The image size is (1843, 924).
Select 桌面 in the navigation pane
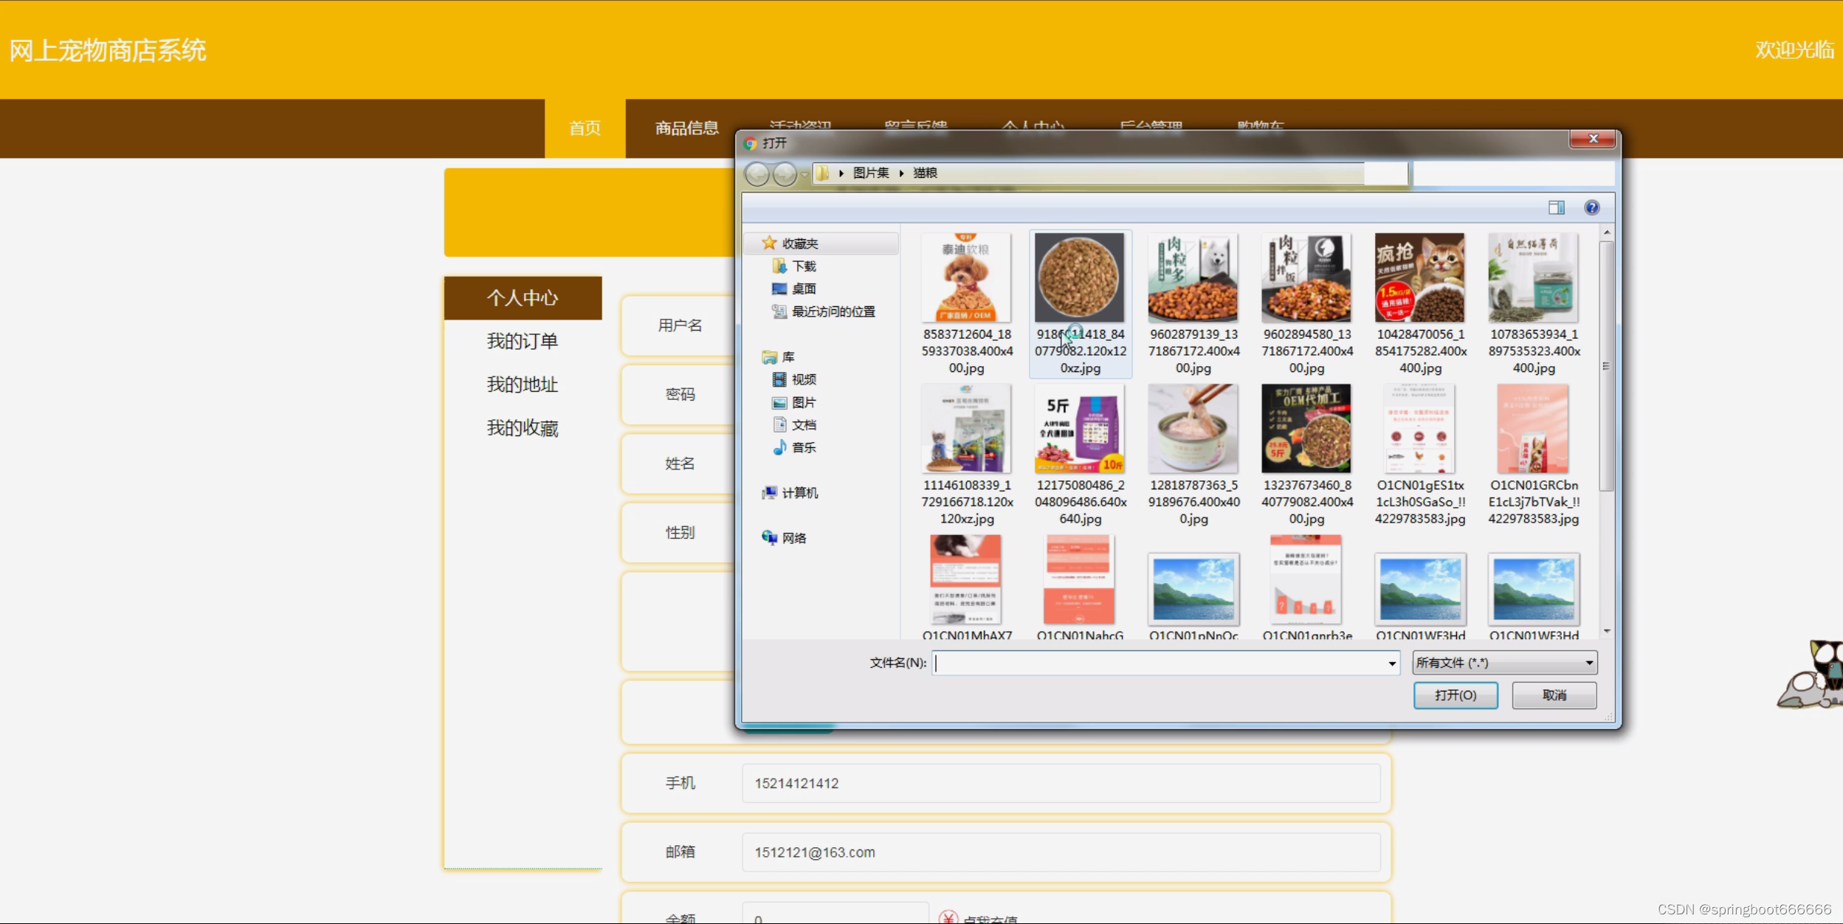click(803, 289)
